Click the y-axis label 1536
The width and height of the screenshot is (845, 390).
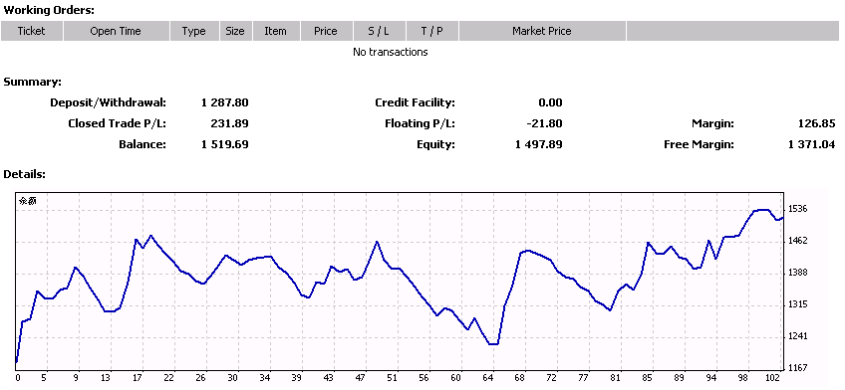point(797,209)
